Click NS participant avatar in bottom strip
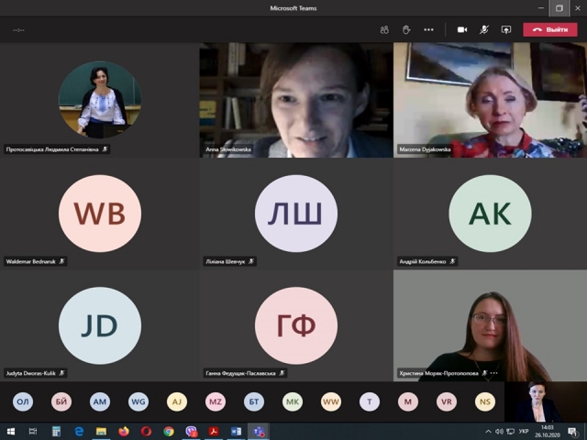This screenshot has width=587, height=440. (x=485, y=401)
